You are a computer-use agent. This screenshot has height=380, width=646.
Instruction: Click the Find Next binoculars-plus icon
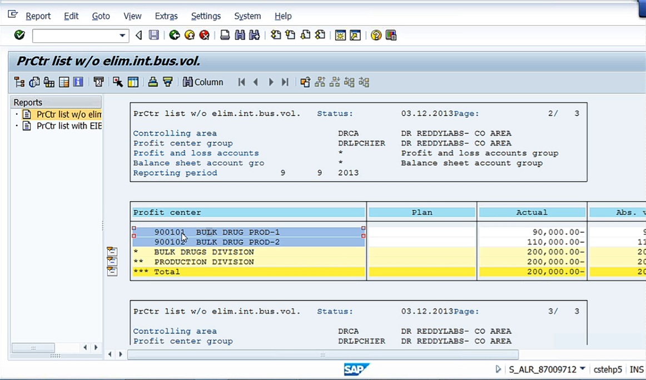(x=255, y=36)
